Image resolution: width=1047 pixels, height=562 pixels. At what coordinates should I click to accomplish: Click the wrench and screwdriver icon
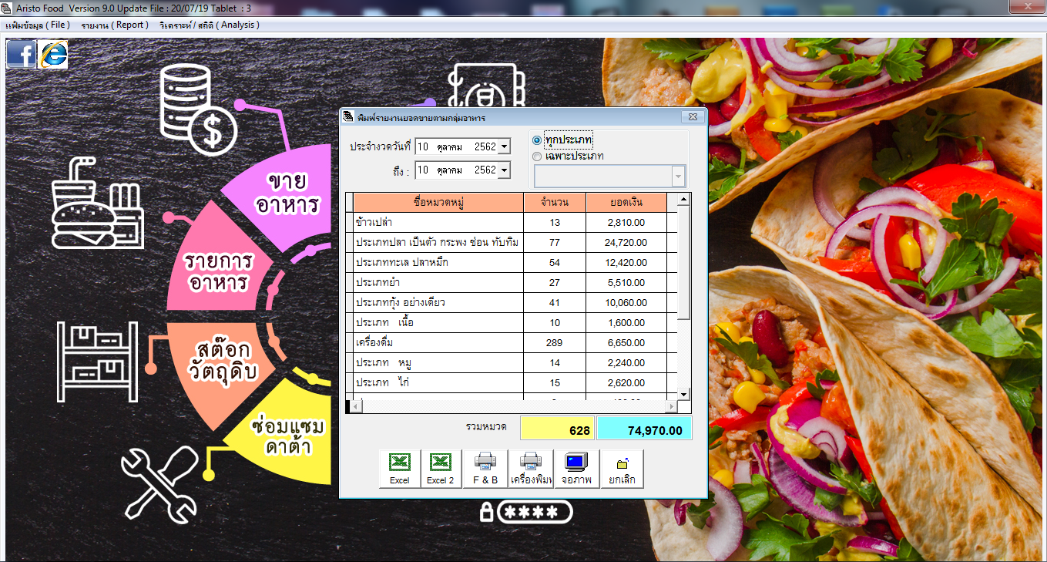coord(159,483)
